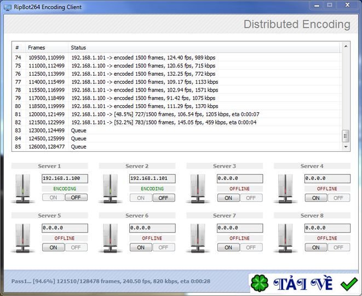Screen dimensions: 362x296
Task: Switch Server 3 ON
Action: tap(228, 198)
